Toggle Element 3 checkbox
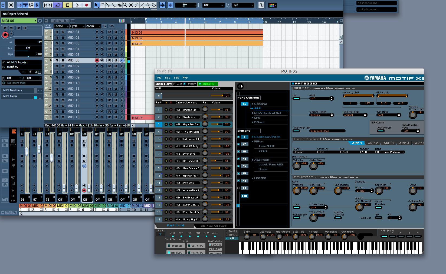The image size is (446, 274). click(x=238, y=152)
